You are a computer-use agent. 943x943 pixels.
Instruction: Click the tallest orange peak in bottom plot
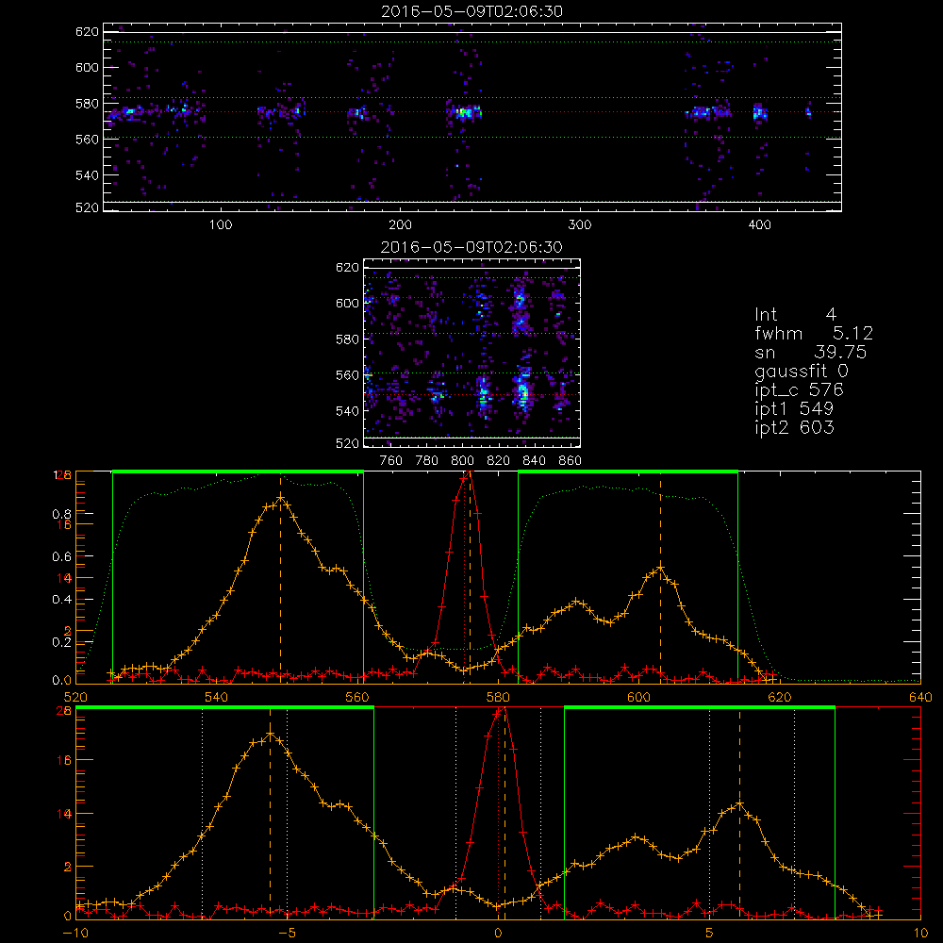point(270,733)
